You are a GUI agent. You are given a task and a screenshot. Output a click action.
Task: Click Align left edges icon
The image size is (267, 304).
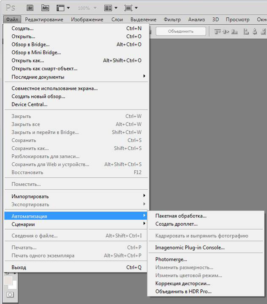pos(246,31)
